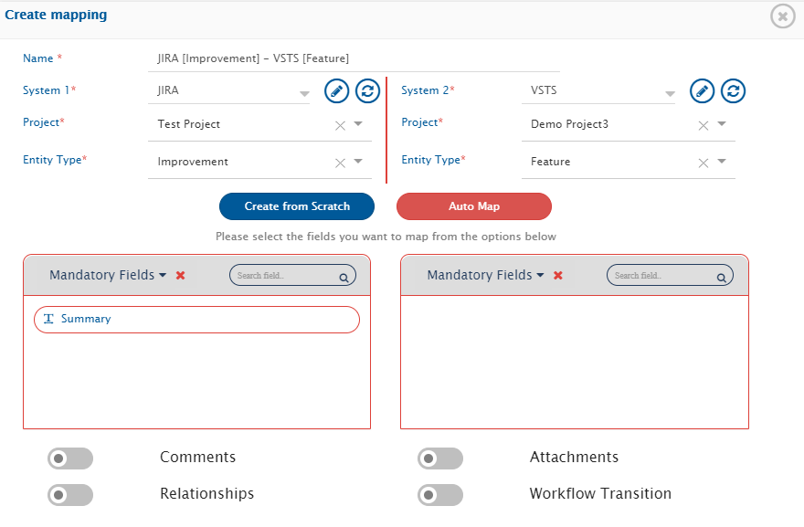Enable the Comments toggle
Viewport: 804px width, 527px height.
click(70, 458)
